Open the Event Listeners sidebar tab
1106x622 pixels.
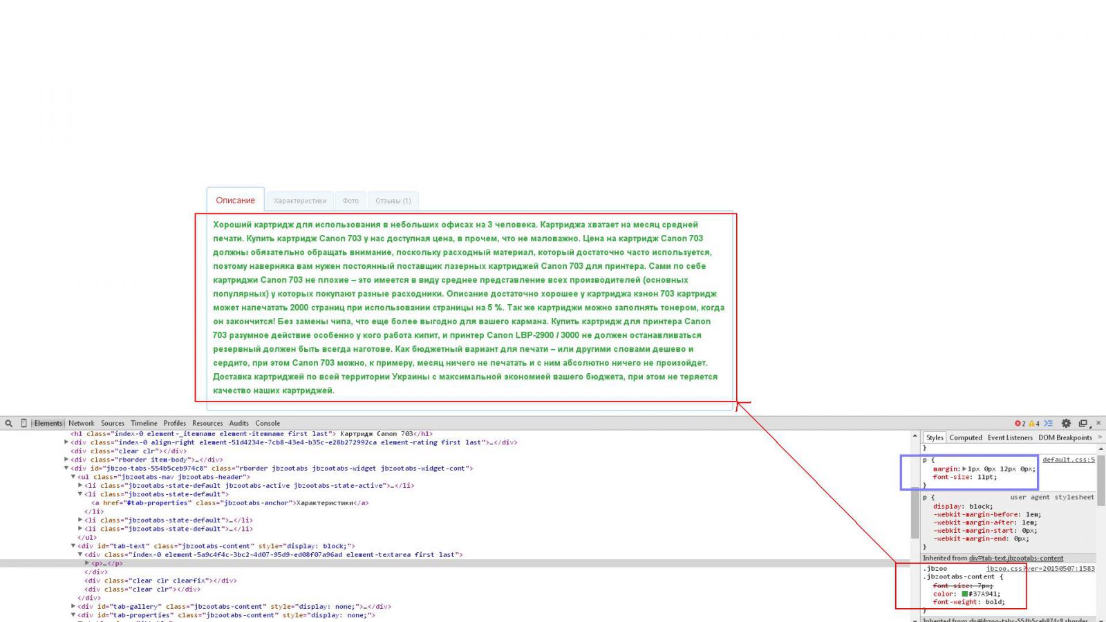pyautogui.click(x=1010, y=437)
